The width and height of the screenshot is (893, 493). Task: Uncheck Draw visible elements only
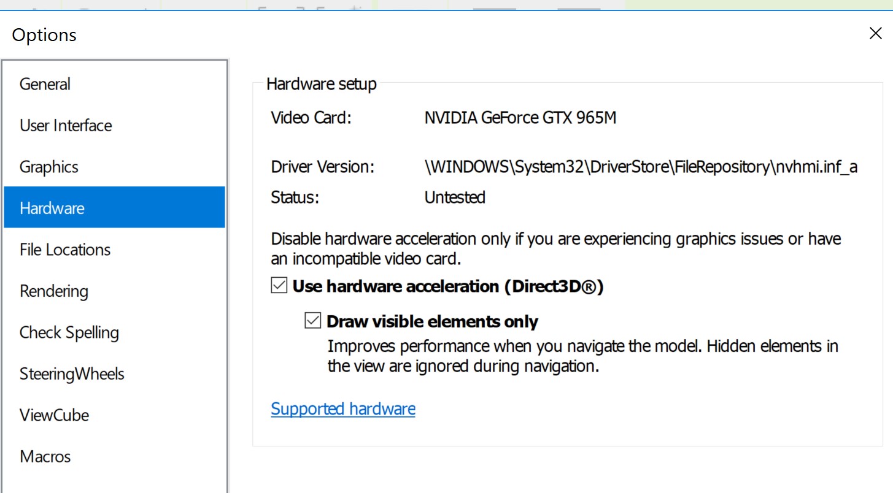[313, 321]
